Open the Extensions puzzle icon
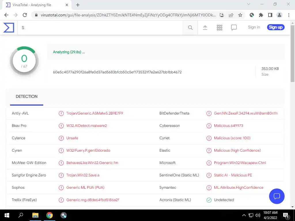This screenshot has height=221, width=295. click(261, 15)
